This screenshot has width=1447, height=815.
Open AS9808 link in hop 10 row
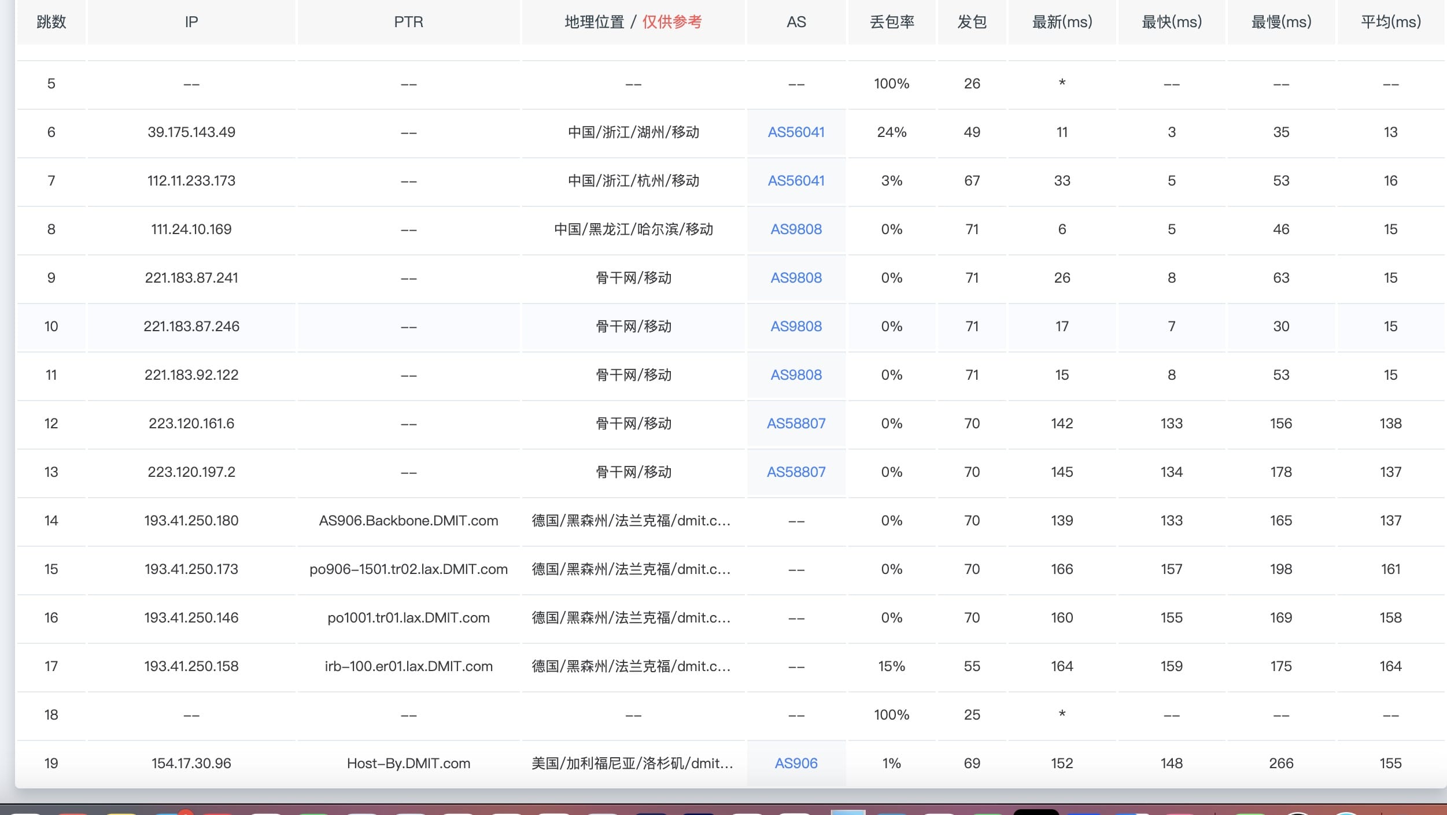pyautogui.click(x=796, y=327)
